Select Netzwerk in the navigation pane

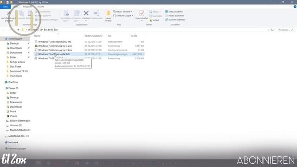point(13,142)
